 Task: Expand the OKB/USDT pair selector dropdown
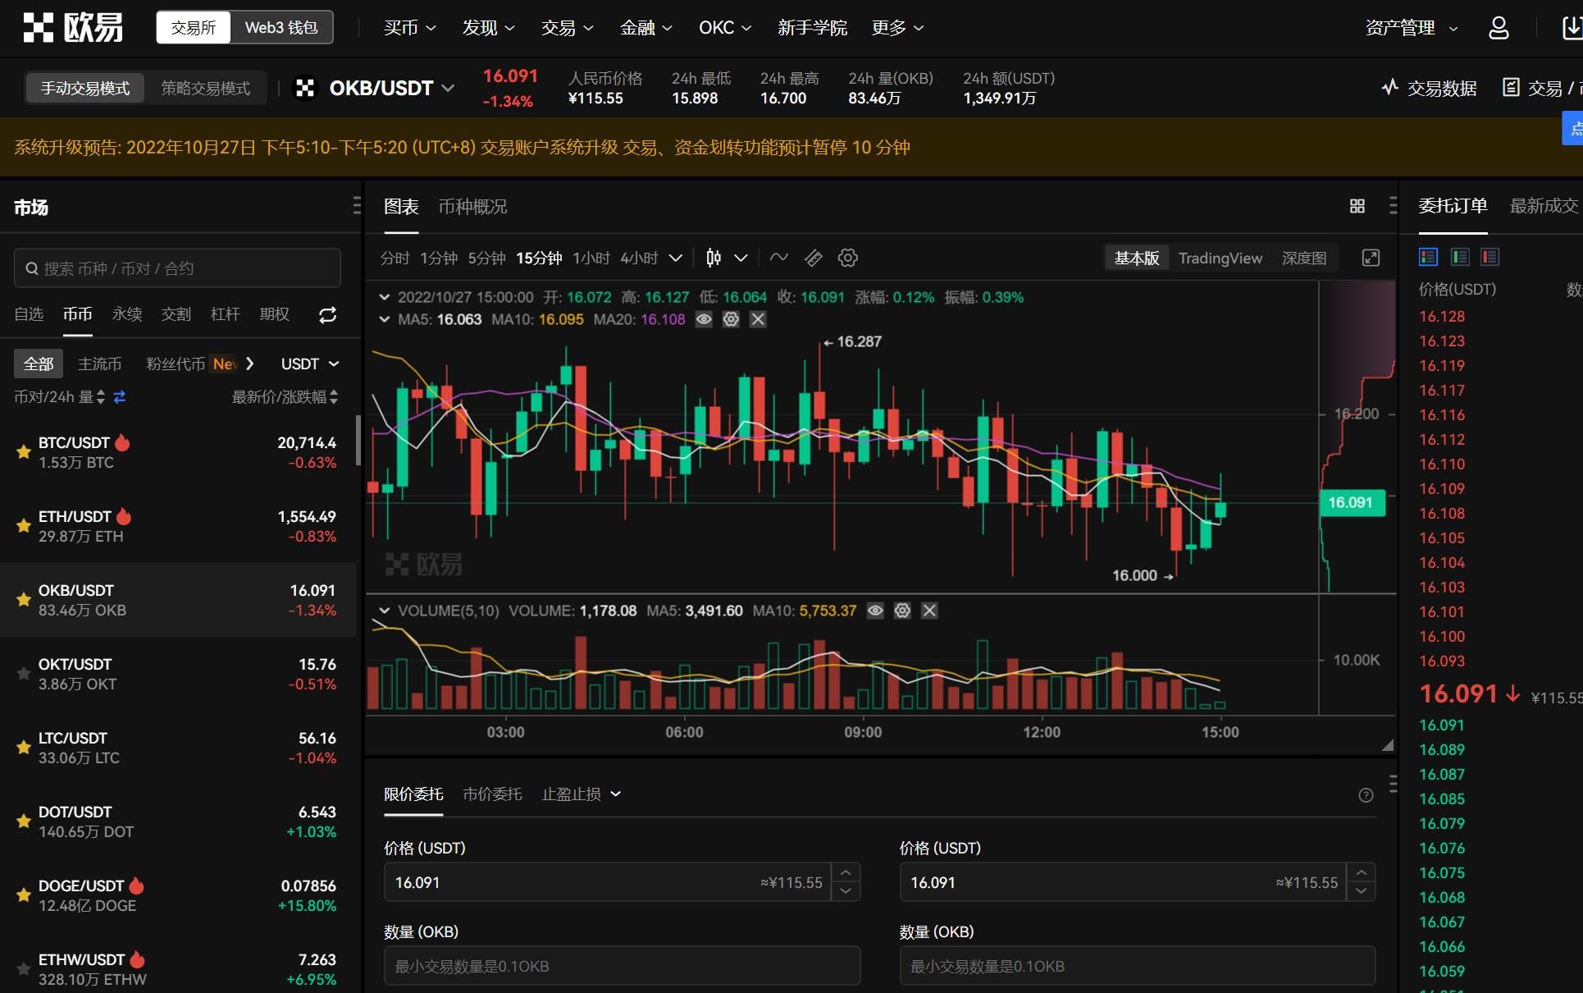point(447,88)
